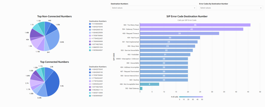Select the 408 - Request Timeout bar
The height and width of the screenshot is (107, 265).
coord(179,33)
